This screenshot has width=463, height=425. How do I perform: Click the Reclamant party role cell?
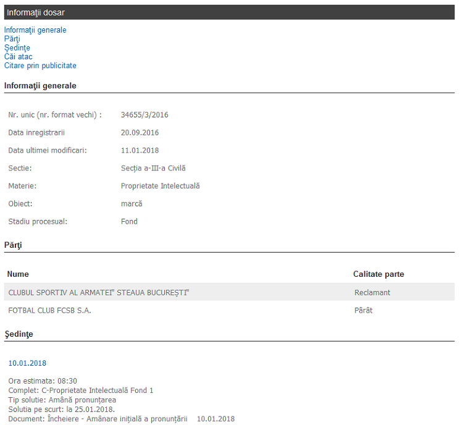[x=372, y=293]
